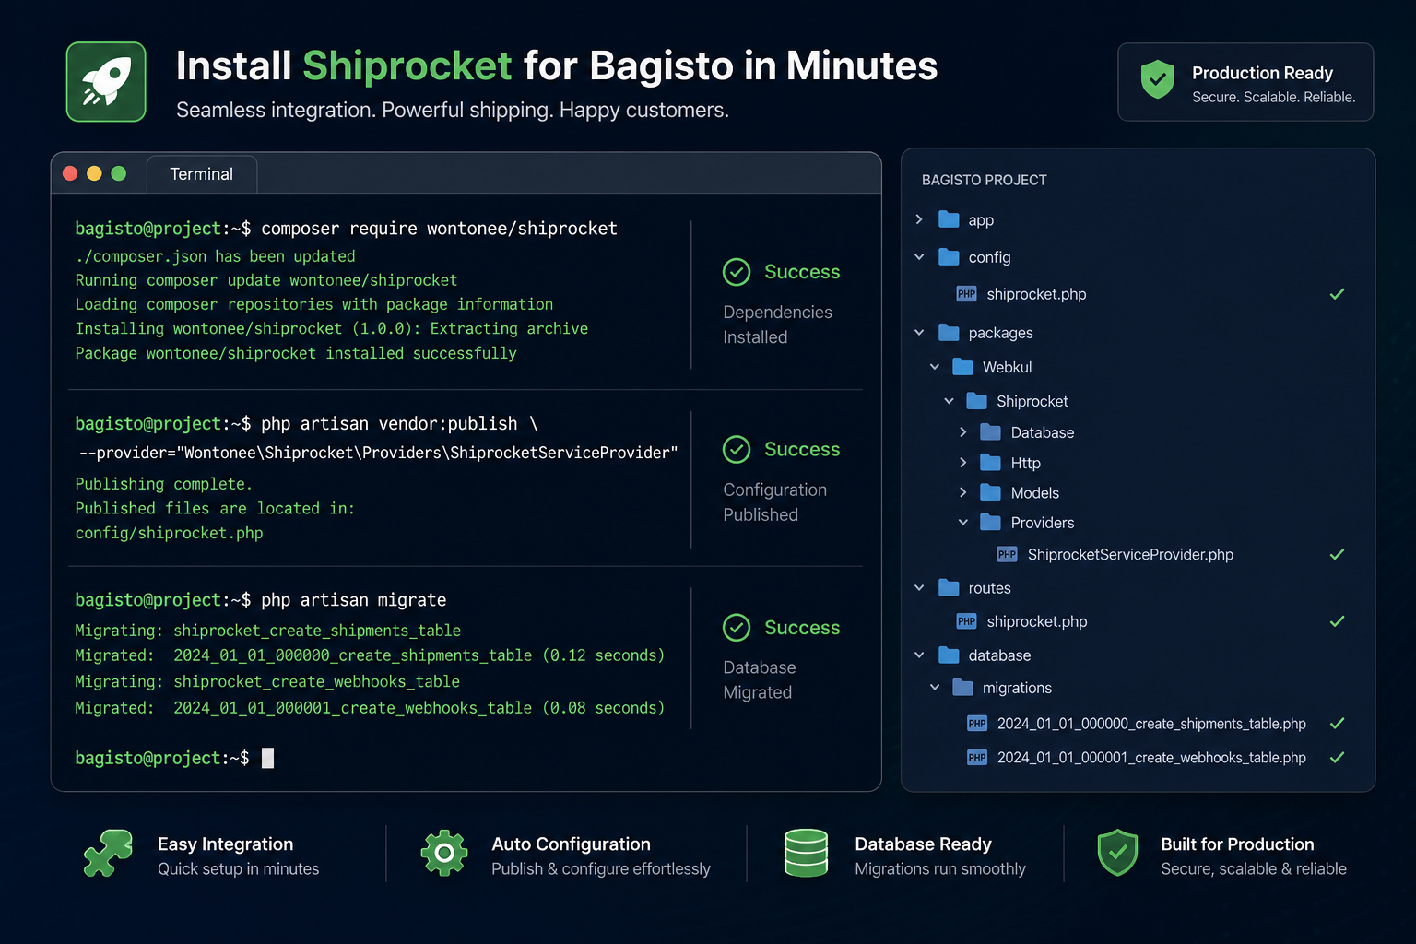Click the terminal cursor at the last prompt
1416x944 pixels.
coord(267,758)
